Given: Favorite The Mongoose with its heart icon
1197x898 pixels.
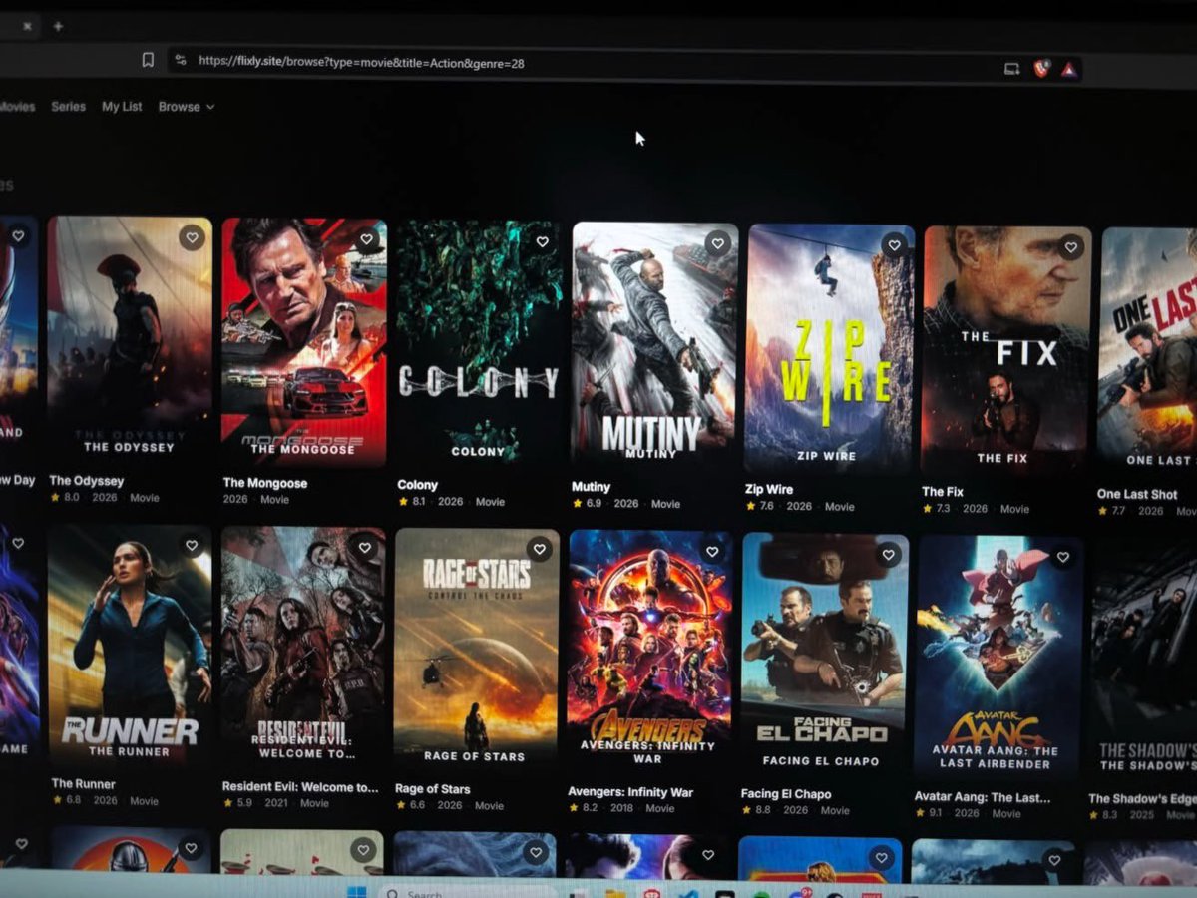Looking at the screenshot, I should tap(366, 239).
